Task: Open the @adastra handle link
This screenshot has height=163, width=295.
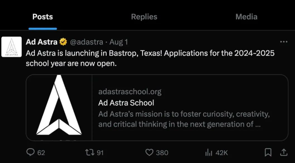Action: (x=87, y=42)
